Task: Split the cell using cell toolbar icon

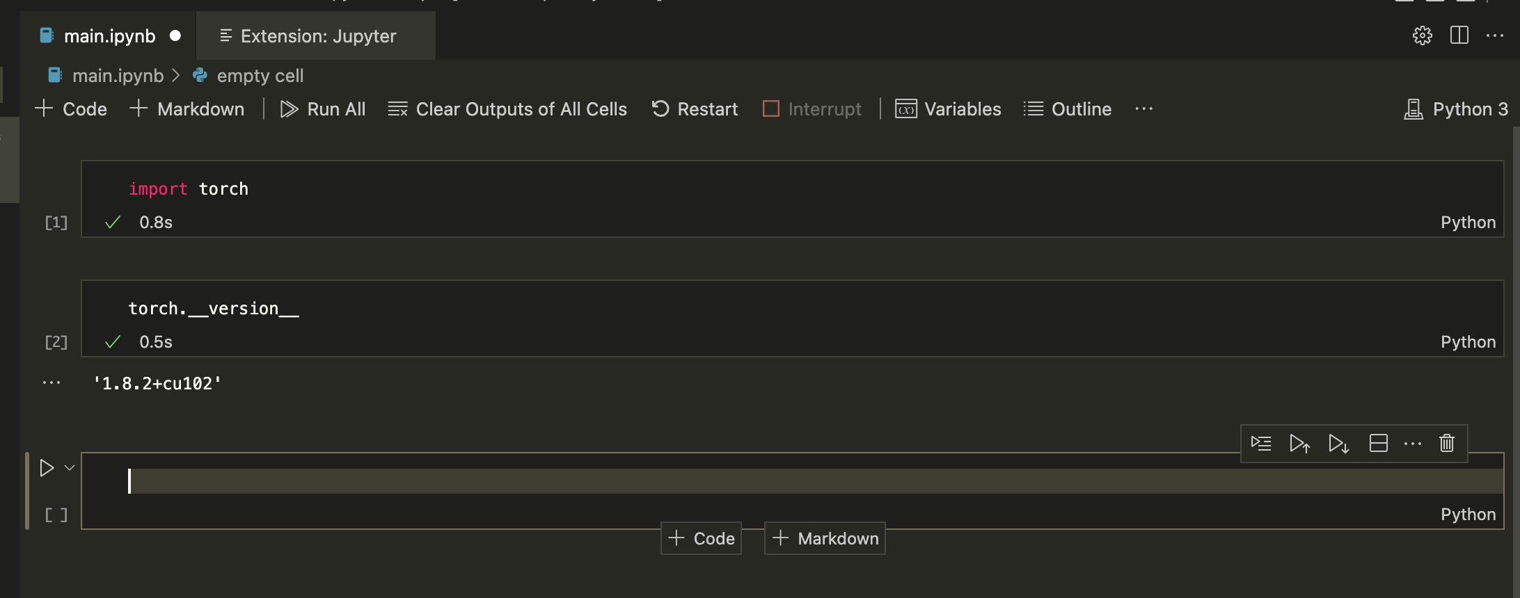Action: (1378, 444)
